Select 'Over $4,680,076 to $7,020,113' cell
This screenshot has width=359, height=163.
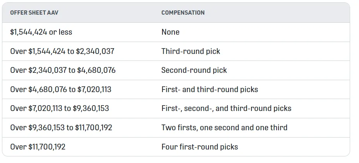(x=61, y=90)
